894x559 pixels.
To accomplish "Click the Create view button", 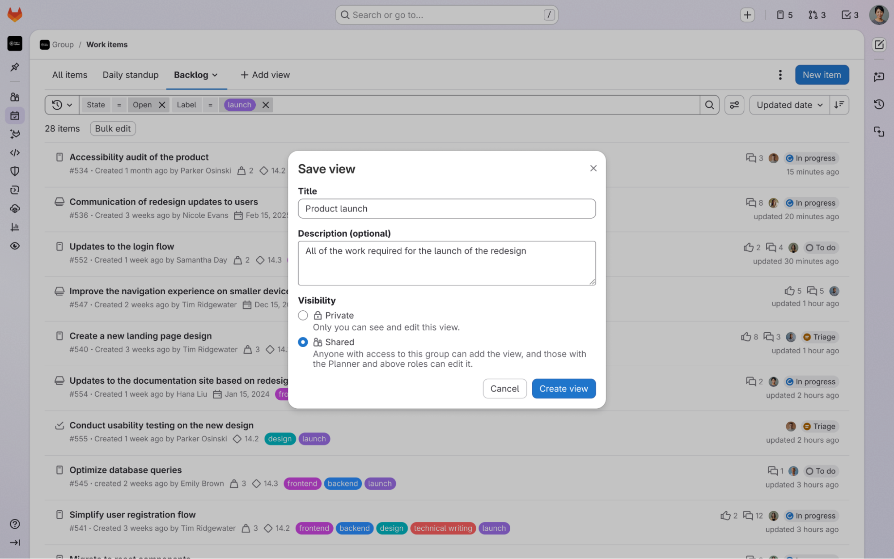I will tap(563, 389).
